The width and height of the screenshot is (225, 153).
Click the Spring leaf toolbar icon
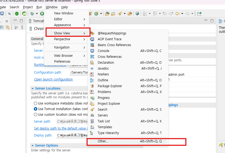(24, 14)
